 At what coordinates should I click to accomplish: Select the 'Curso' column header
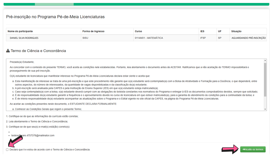(x=138, y=31)
